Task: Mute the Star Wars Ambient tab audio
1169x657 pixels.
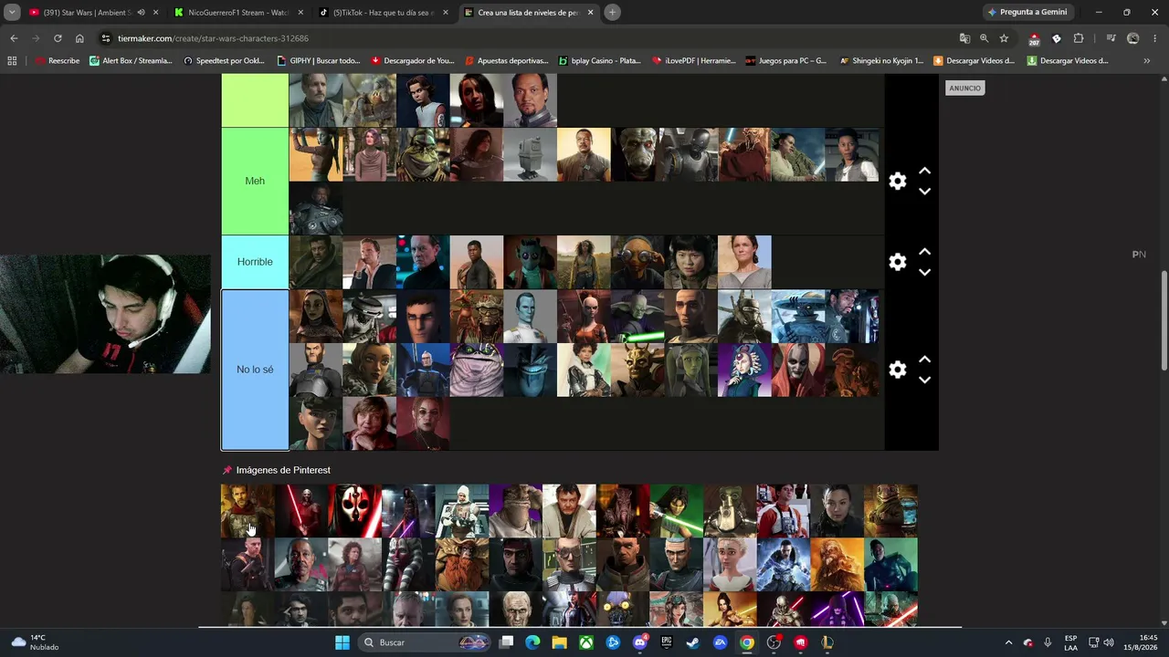Action: 141,13
